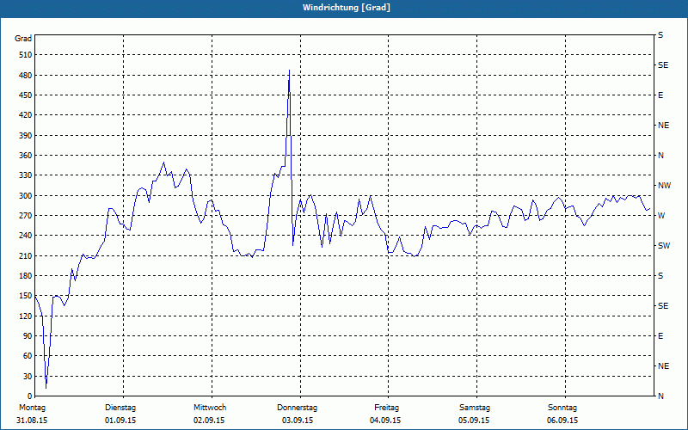
Task: Click the Donnerstag day label
Action: pos(297,408)
